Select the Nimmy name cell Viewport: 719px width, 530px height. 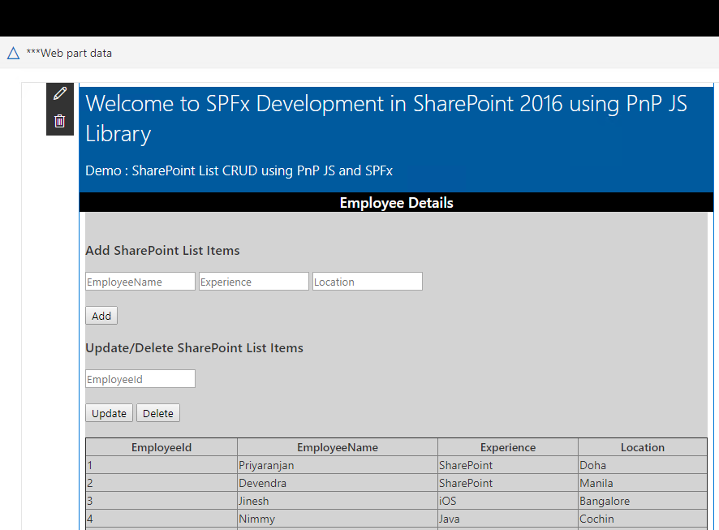click(x=338, y=519)
